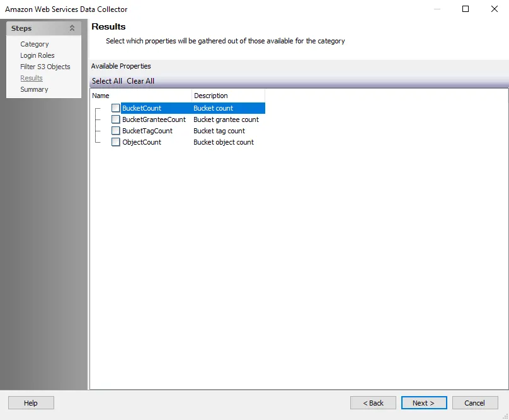This screenshot has height=420, width=509.
Task: Collapse the Steps panel chevron icon
Action: (x=72, y=28)
